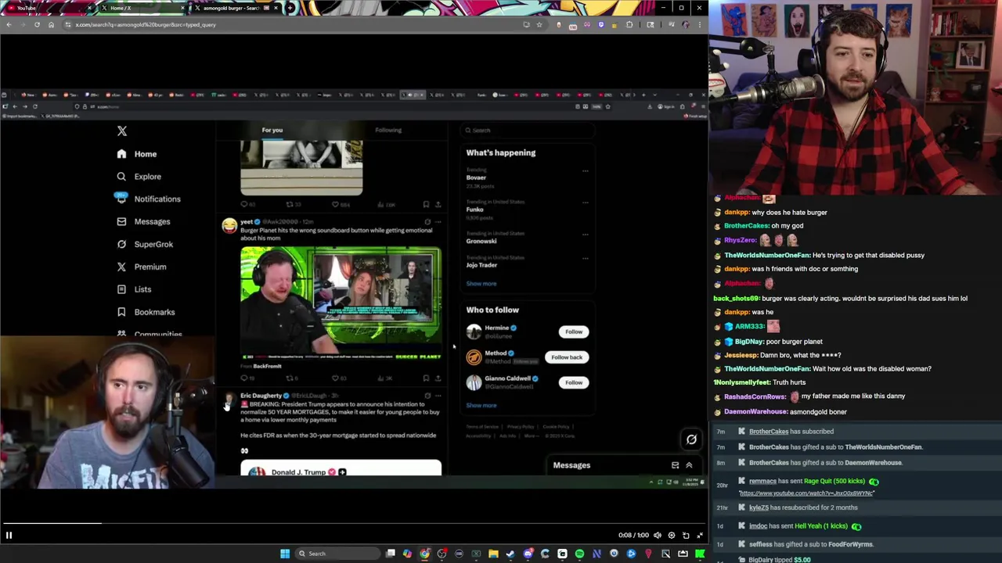Open the Gronowski trending topic

(x=481, y=241)
